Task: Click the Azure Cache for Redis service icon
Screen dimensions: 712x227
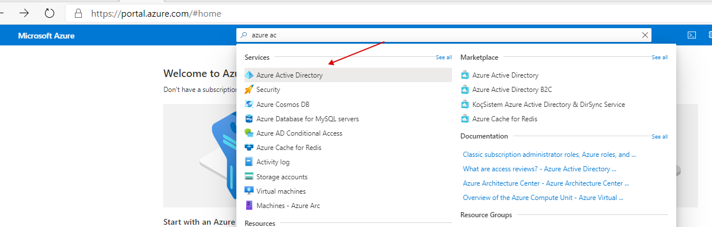Action: pyautogui.click(x=249, y=148)
